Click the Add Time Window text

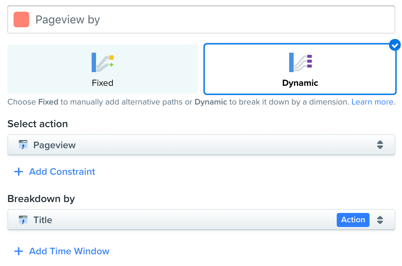click(69, 251)
